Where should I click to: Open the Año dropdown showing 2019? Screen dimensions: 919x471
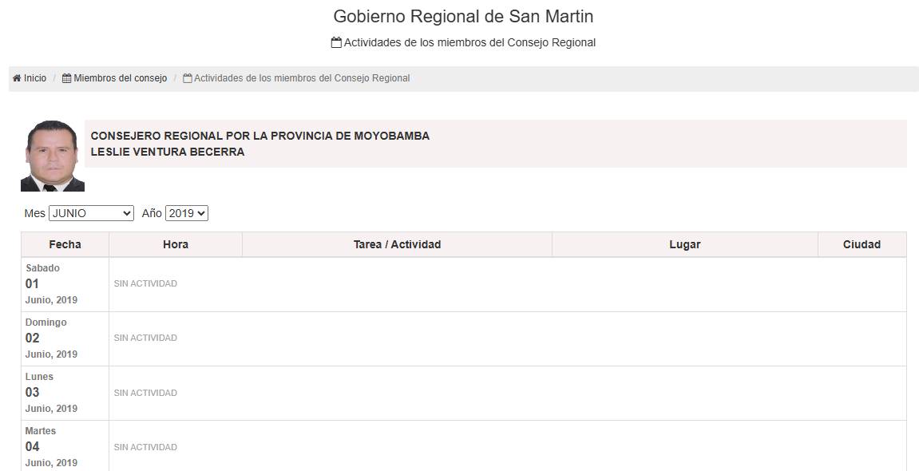[x=187, y=213]
